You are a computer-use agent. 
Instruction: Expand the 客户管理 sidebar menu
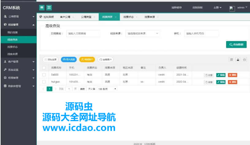point(19,61)
